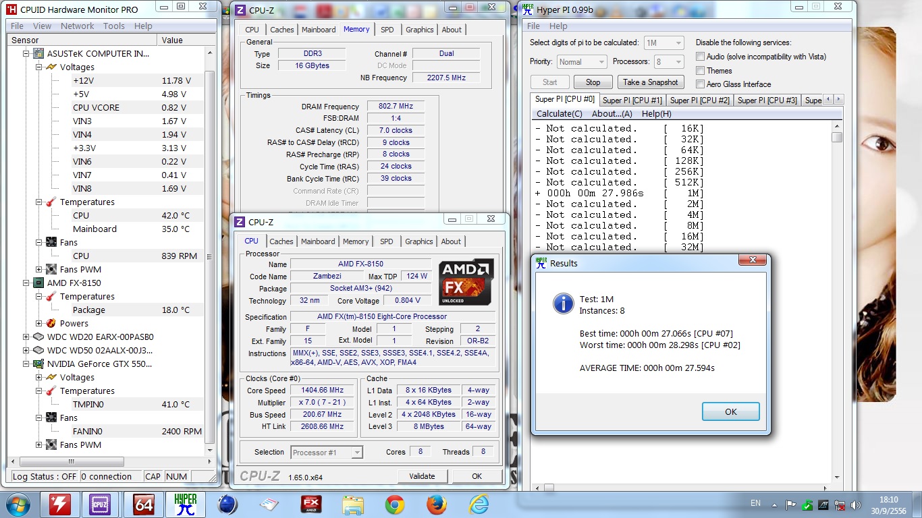Open the AIDA64 taskbar icon

pos(144,504)
